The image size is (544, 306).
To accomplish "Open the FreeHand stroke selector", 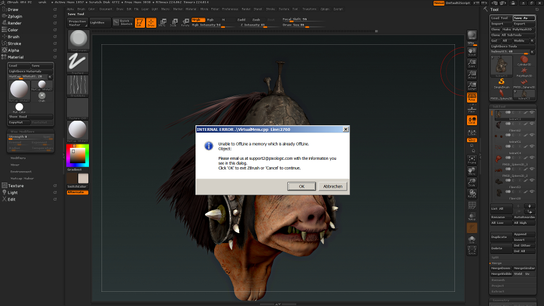I will 78,63.
